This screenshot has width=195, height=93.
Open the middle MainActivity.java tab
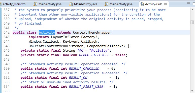pyautogui.click(x=83, y=4)
